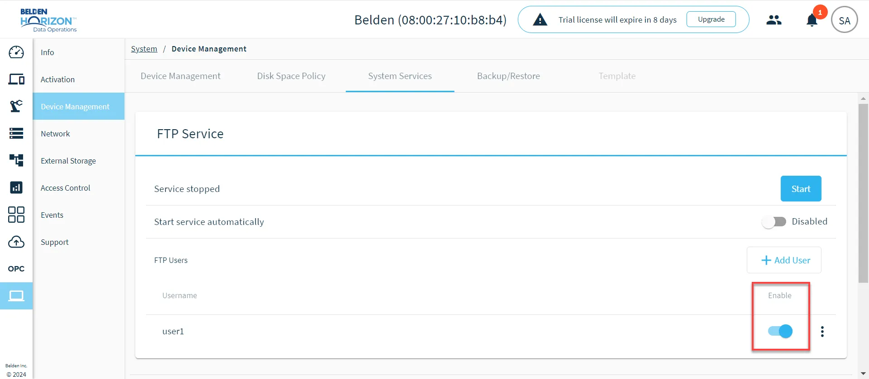Screen dimensions: 869x379
Task: Switch to the Disk Space Policy tab
Action: (291, 76)
